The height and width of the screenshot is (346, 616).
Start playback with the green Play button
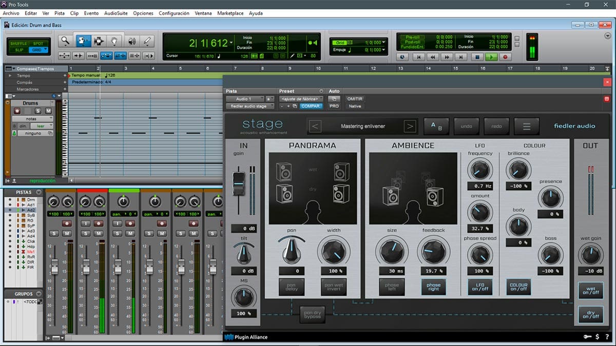point(491,57)
